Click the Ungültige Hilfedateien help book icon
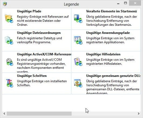This screenshot has width=143, height=118. tap(78, 62)
